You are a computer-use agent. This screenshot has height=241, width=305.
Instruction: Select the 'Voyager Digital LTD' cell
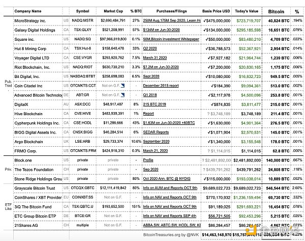point(32,58)
